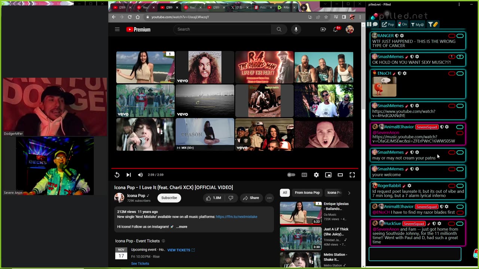Open pilled.net window three-dot menu

(459, 4)
